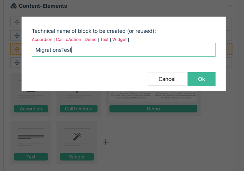Select the Widget link in the dialog
244x171 pixels.
coord(119,40)
